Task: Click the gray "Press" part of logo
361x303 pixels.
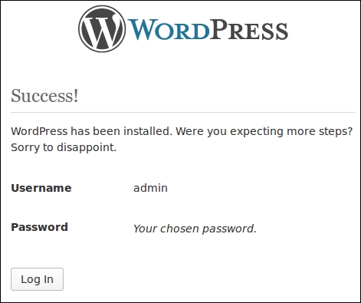Action: (x=249, y=29)
